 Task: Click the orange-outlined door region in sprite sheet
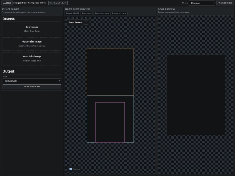tap(110, 72)
